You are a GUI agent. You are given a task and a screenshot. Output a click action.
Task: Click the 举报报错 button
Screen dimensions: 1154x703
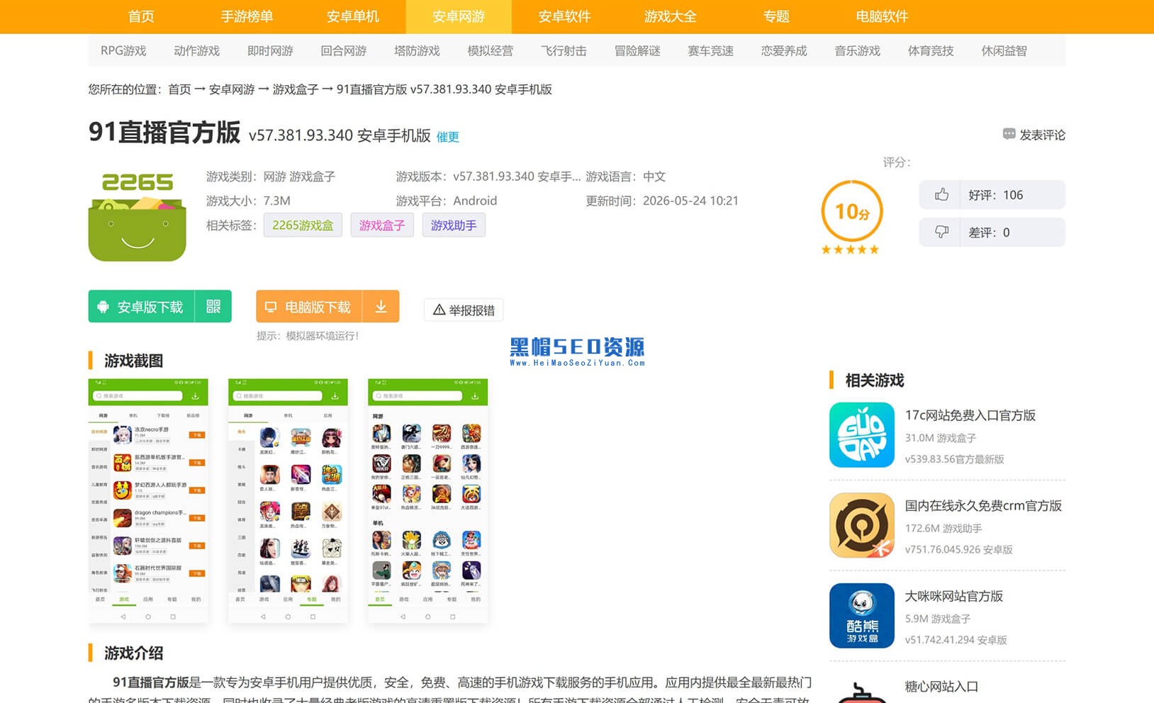pyautogui.click(x=464, y=310)
